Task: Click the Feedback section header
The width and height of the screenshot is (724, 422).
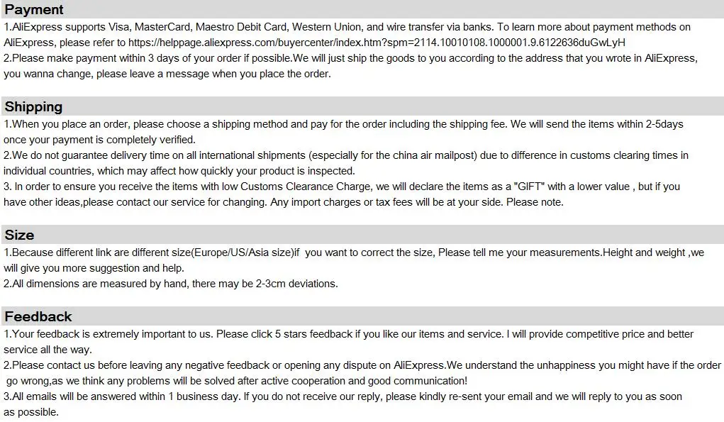Action: pos(38,317)
